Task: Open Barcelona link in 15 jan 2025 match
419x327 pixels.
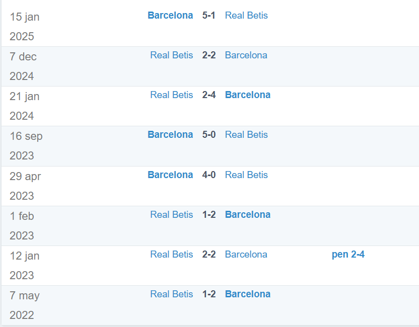Action: click(x=170, y=16)
